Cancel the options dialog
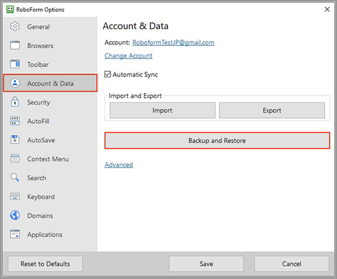This screenshot has width=337, height=279. click(x=292, y=264)
